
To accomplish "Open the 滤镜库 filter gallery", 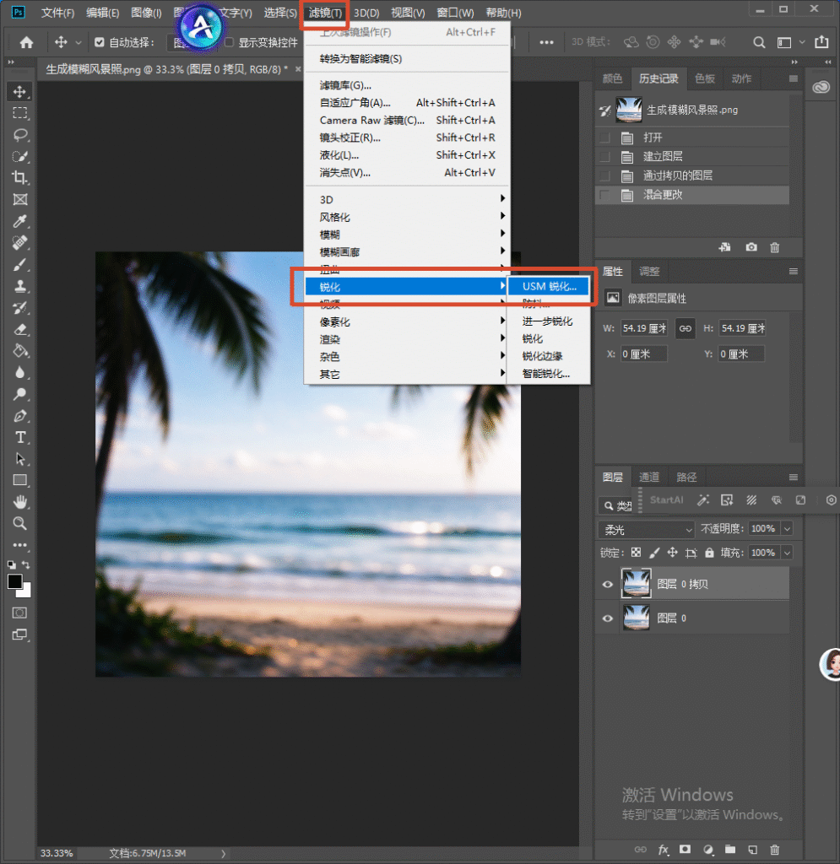I will pyautogui.click(x=406, y=85).
